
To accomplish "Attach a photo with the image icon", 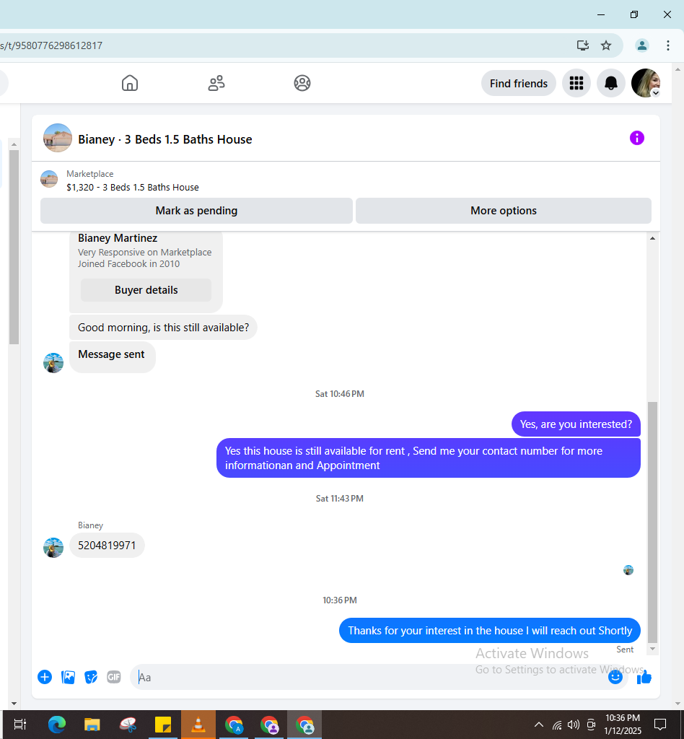I will (x=68, y=677).
